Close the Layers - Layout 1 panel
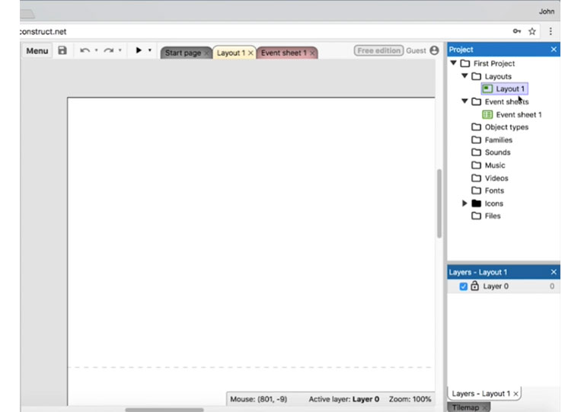Image resolution: width=581 pixels, height=412 pixels. [x=554, y=272]
